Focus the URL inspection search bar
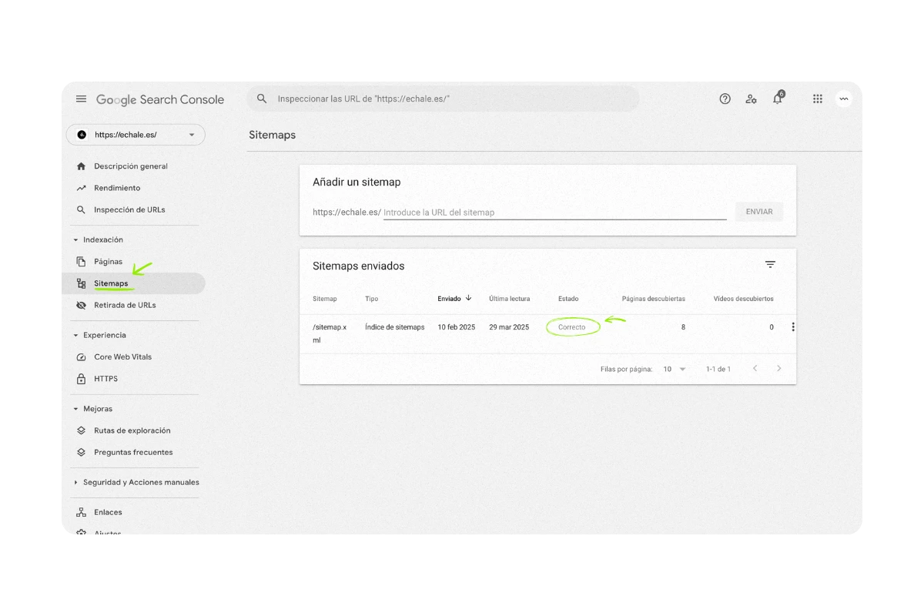This screenshot has width=924, height=616. [443, 99]
